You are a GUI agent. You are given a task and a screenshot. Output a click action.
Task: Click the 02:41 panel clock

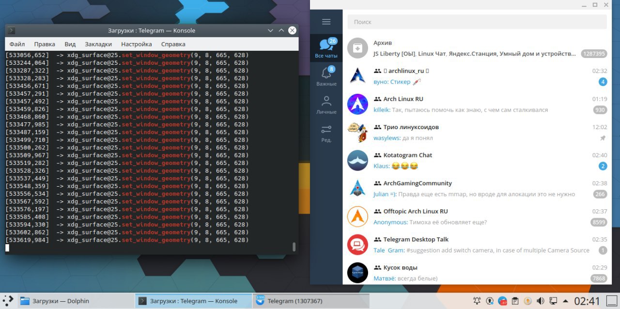click(x=587, y=301)
